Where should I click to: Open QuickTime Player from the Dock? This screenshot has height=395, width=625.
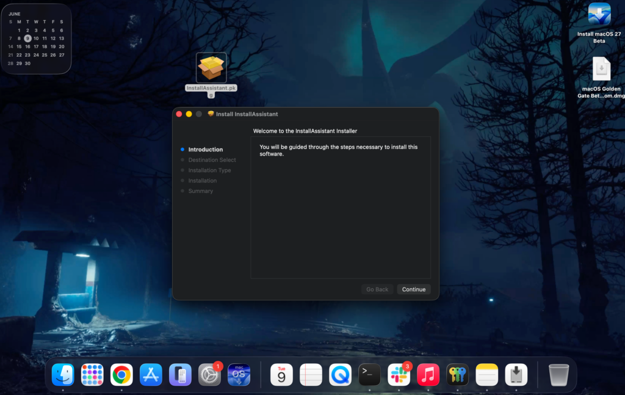pyautogui.click(x=340, y=375)
